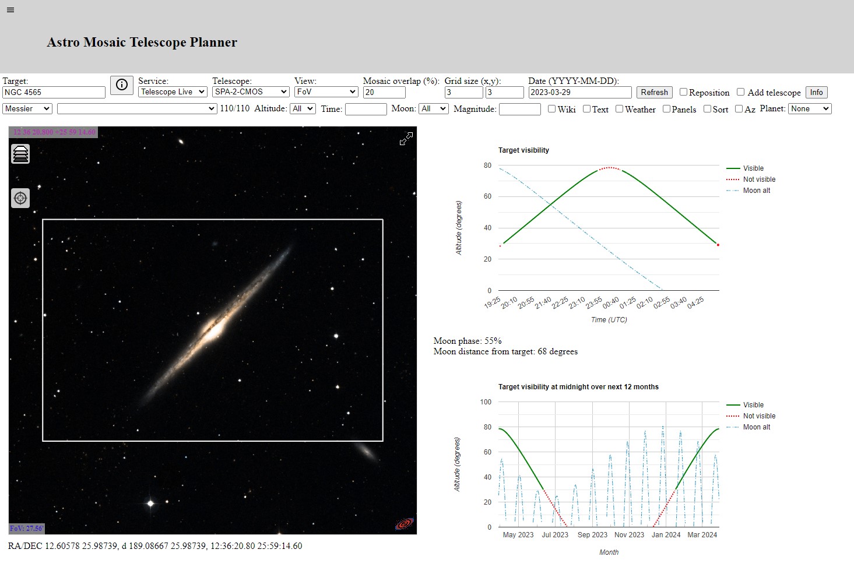Open the Service dropdown showing Telescope Live

[x=173, y=92]
